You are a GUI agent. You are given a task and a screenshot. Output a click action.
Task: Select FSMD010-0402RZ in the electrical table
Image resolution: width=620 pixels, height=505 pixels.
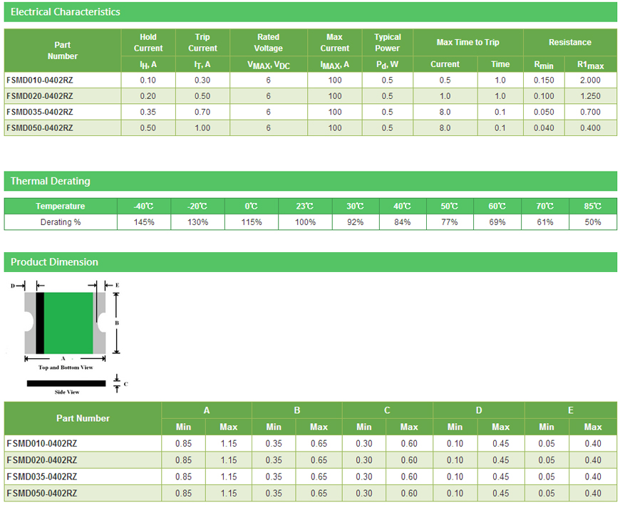coord(39,80)
